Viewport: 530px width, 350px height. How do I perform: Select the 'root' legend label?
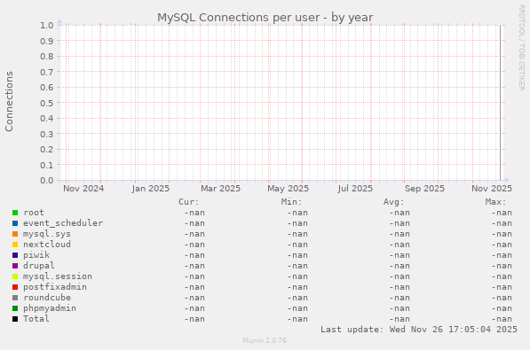(34, 213)
